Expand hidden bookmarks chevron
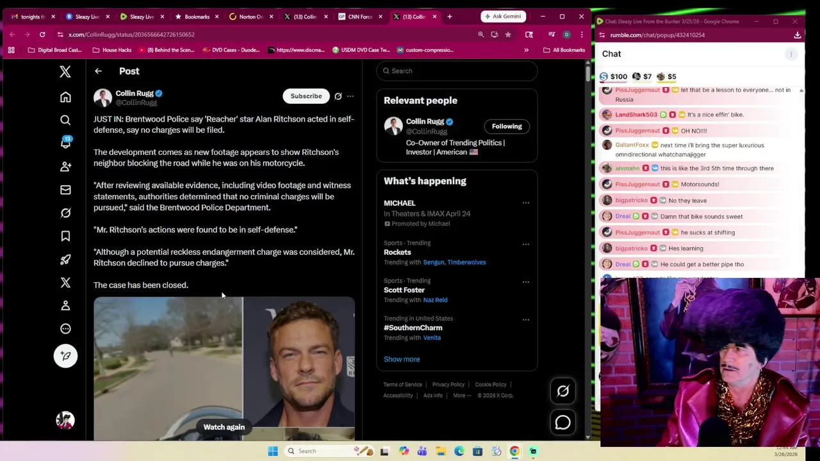This screenshot has height=461, width=820. [527, 50]
